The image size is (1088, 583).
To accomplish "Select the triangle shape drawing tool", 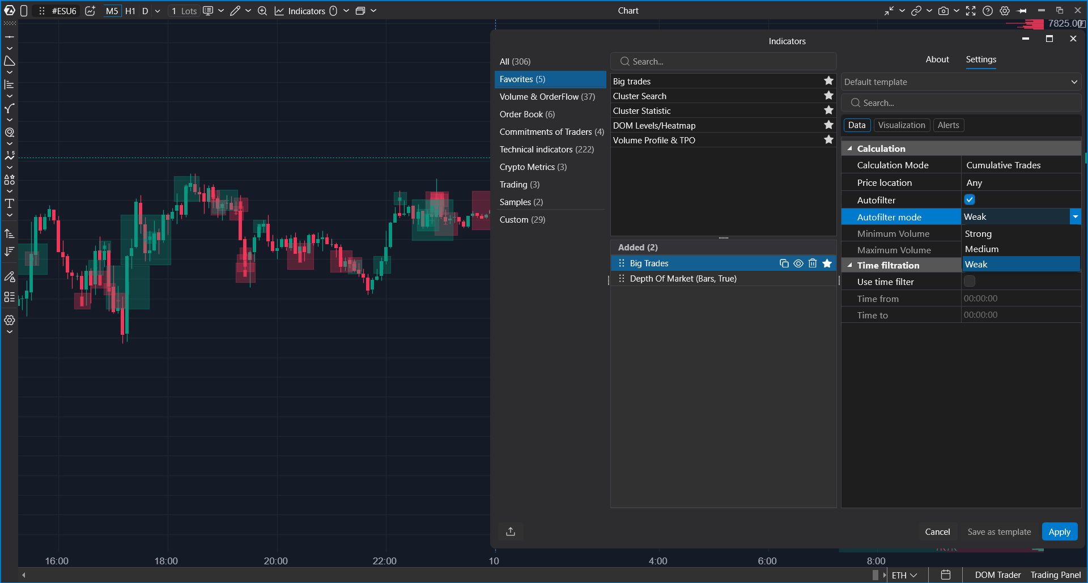I will coord(10,61).
